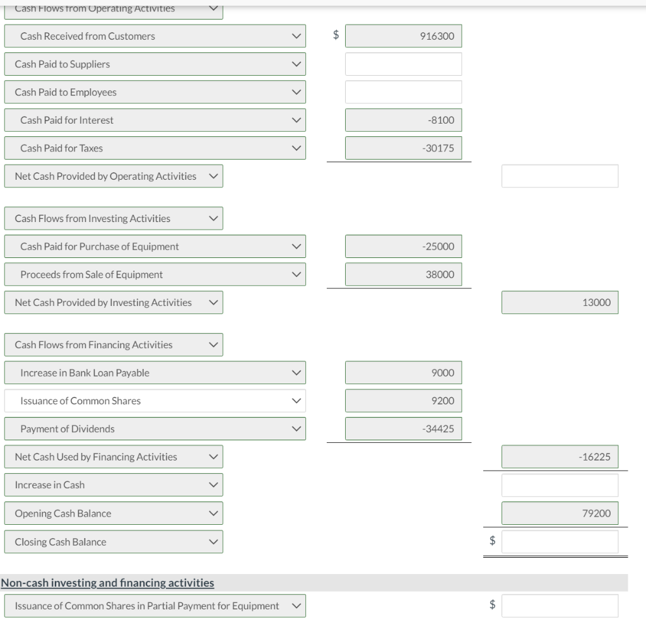The height and width of the screenshot is (639, 646).
Task: Open the Issuance of Common Shares dropdown
Action: 155,401
